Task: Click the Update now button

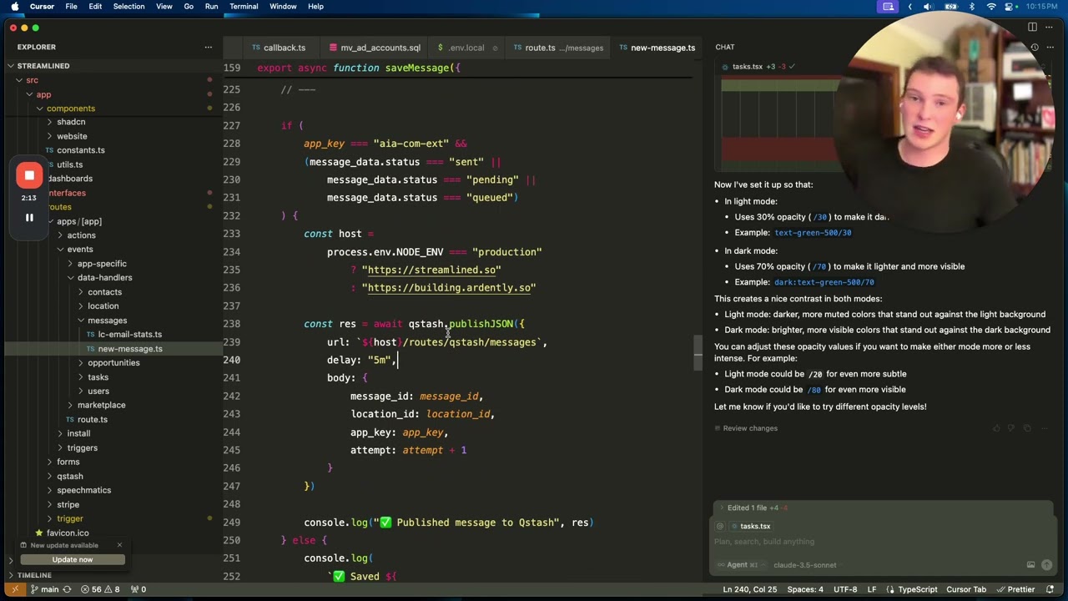Action: coord(73,559)
